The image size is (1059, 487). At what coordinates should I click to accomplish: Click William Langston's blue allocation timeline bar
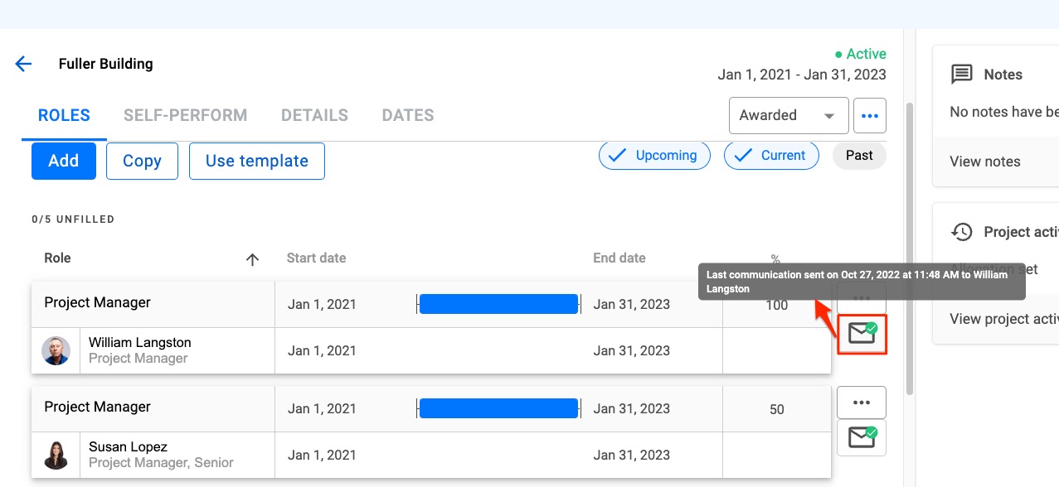pos(498,304)
